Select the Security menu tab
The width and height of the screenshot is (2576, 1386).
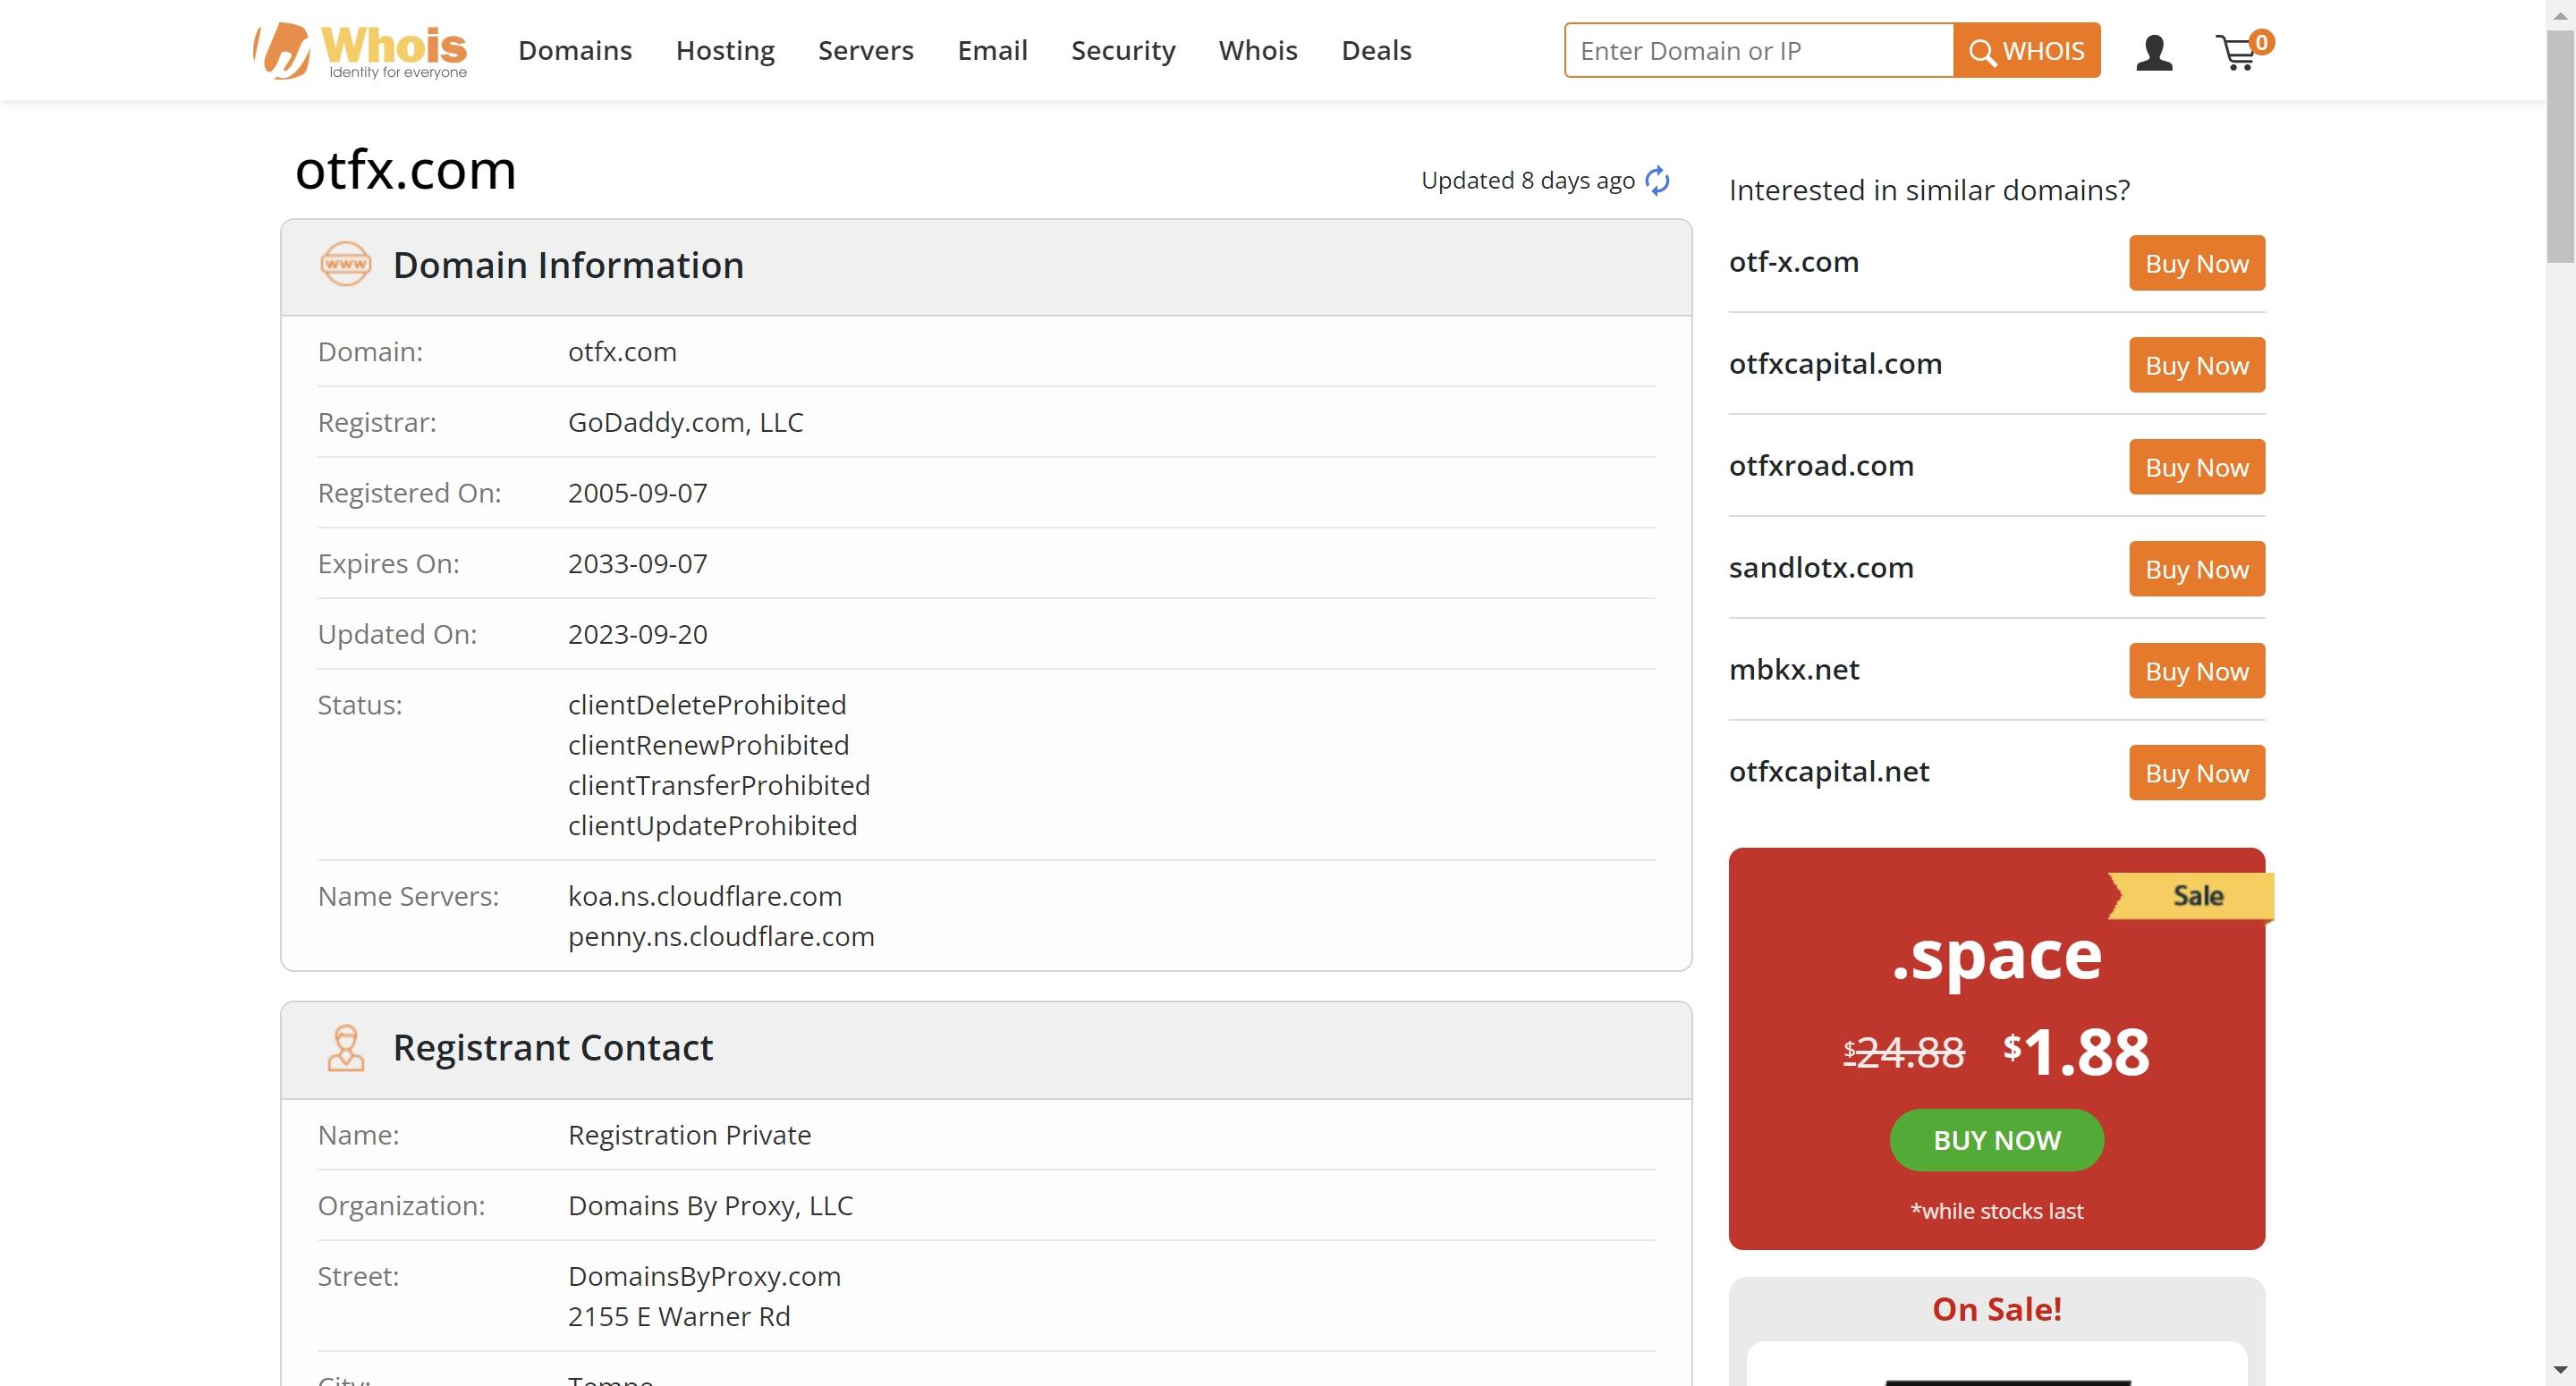pos(1123,49)
